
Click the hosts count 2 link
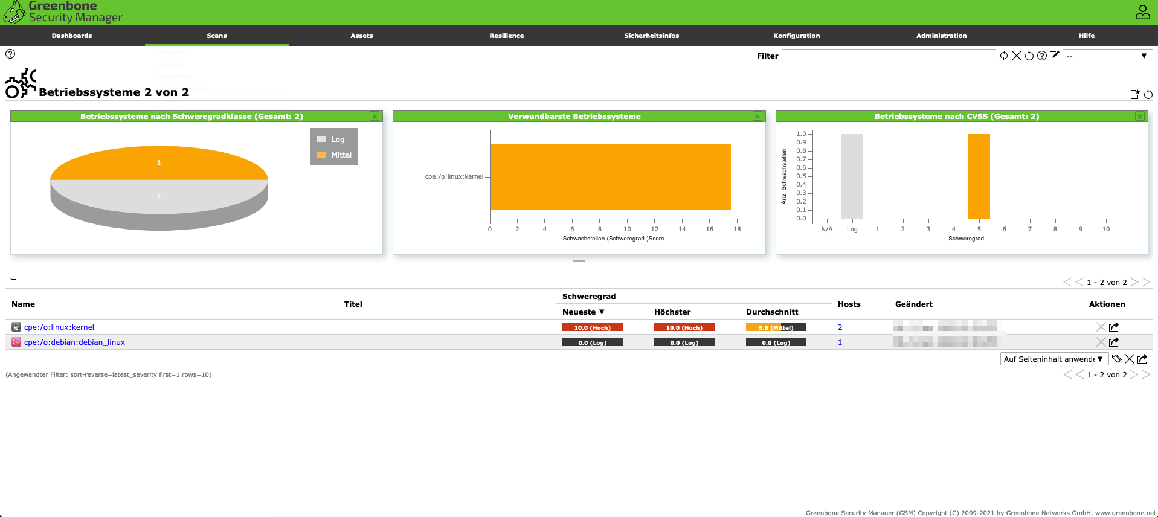[840, 327]
